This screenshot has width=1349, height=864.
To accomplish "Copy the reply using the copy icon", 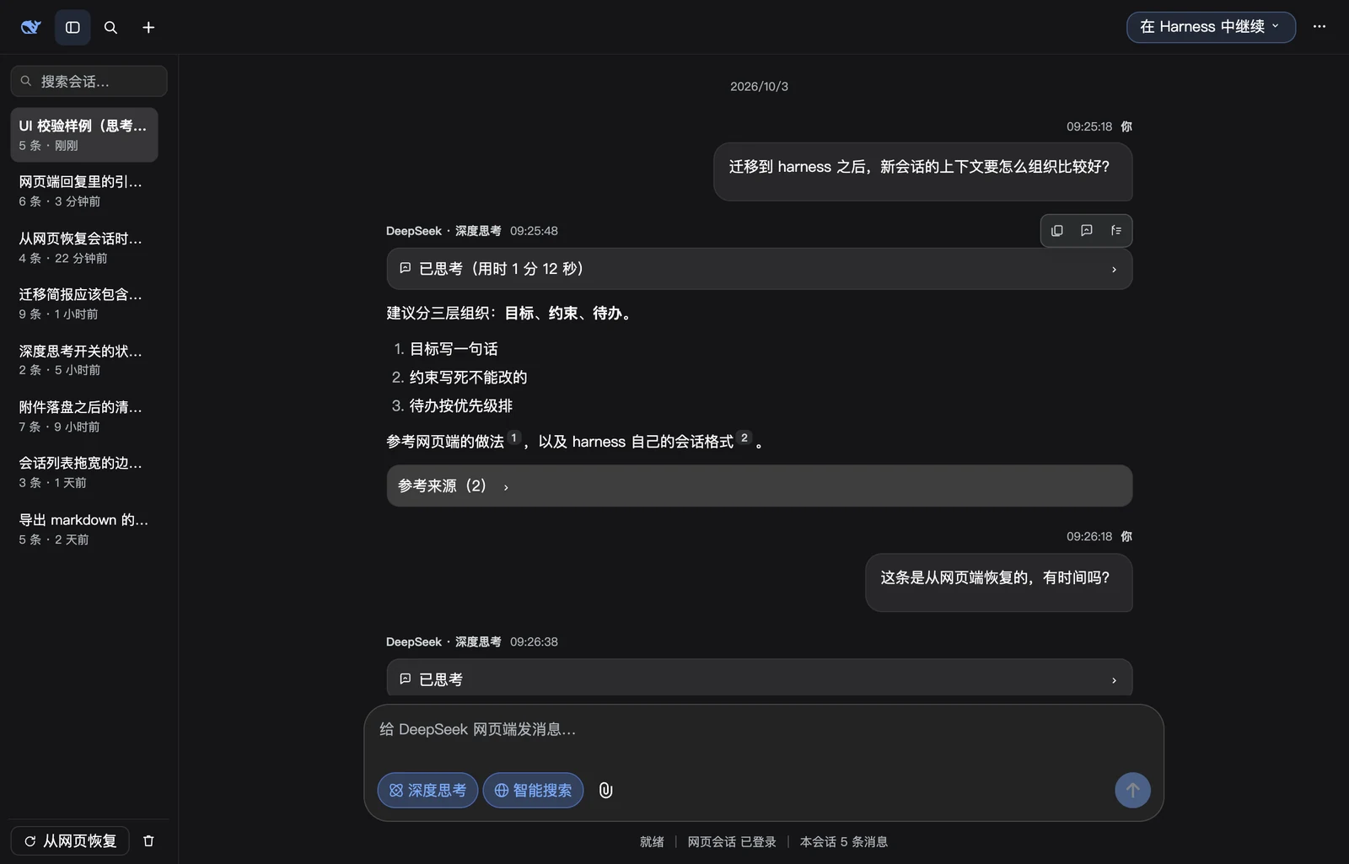I will (x=1056, y=230).
